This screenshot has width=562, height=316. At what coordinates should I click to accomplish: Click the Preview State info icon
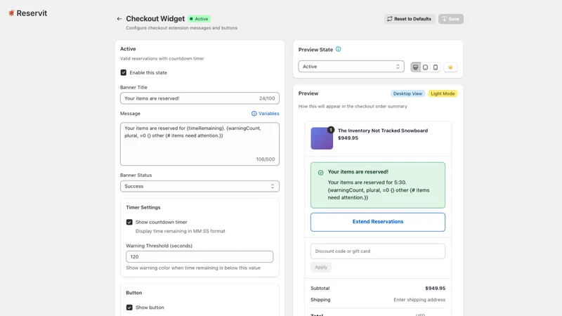[x=338, y=49]
